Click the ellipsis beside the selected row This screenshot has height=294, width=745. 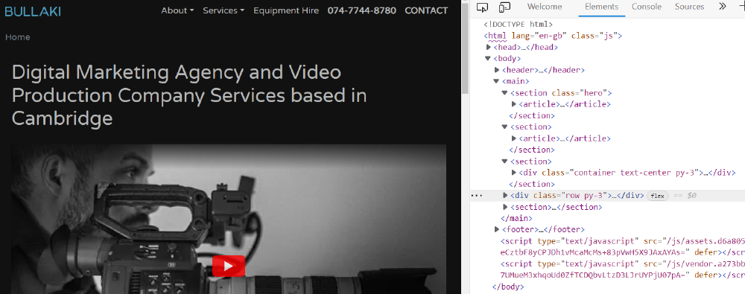(478, 195)
